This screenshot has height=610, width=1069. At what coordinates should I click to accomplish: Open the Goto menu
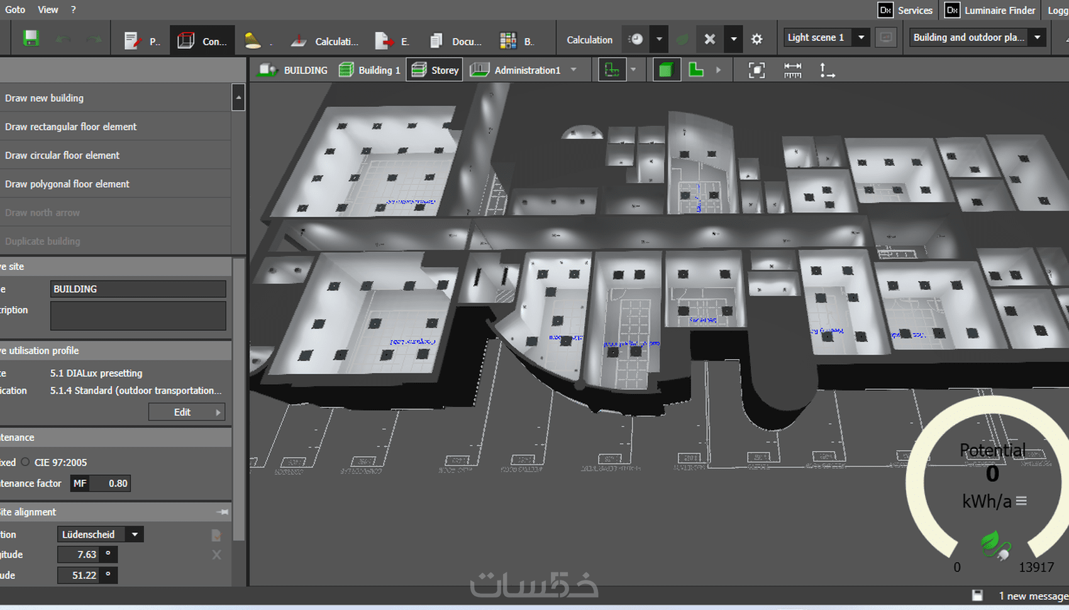15,9
